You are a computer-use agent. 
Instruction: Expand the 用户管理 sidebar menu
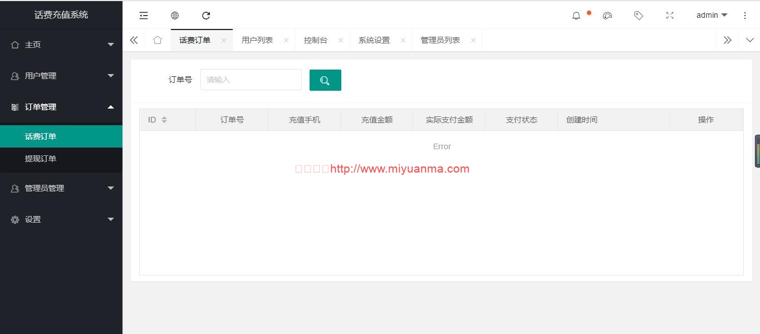61,76
